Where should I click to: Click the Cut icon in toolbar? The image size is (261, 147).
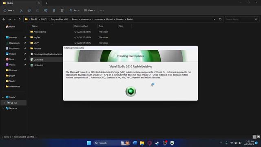click(21, 10)
